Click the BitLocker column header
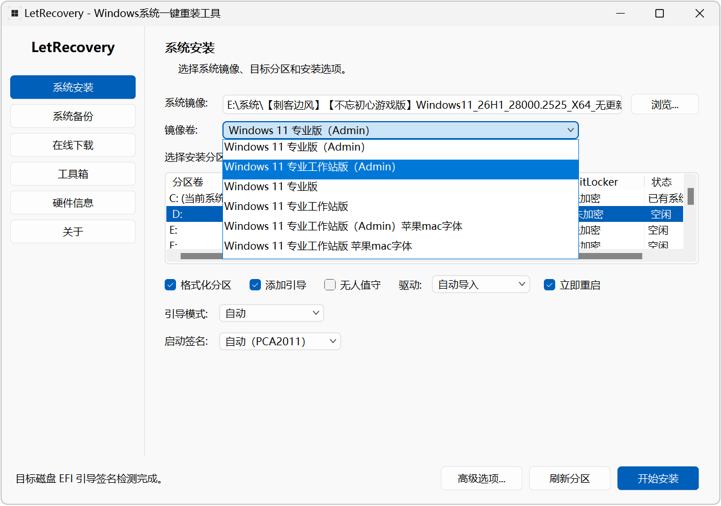Screen dimensions: 721x506 pos(598,182)
